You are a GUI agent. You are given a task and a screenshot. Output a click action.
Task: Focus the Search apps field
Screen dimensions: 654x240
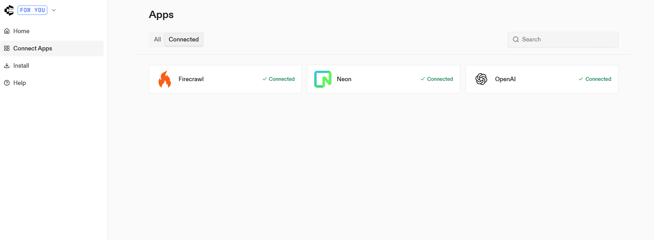point(563,39)
